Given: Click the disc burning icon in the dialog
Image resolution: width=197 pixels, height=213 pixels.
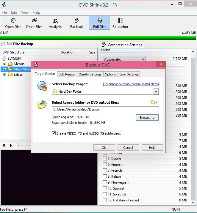Looking at the screenshot, I should pos(42,86).
